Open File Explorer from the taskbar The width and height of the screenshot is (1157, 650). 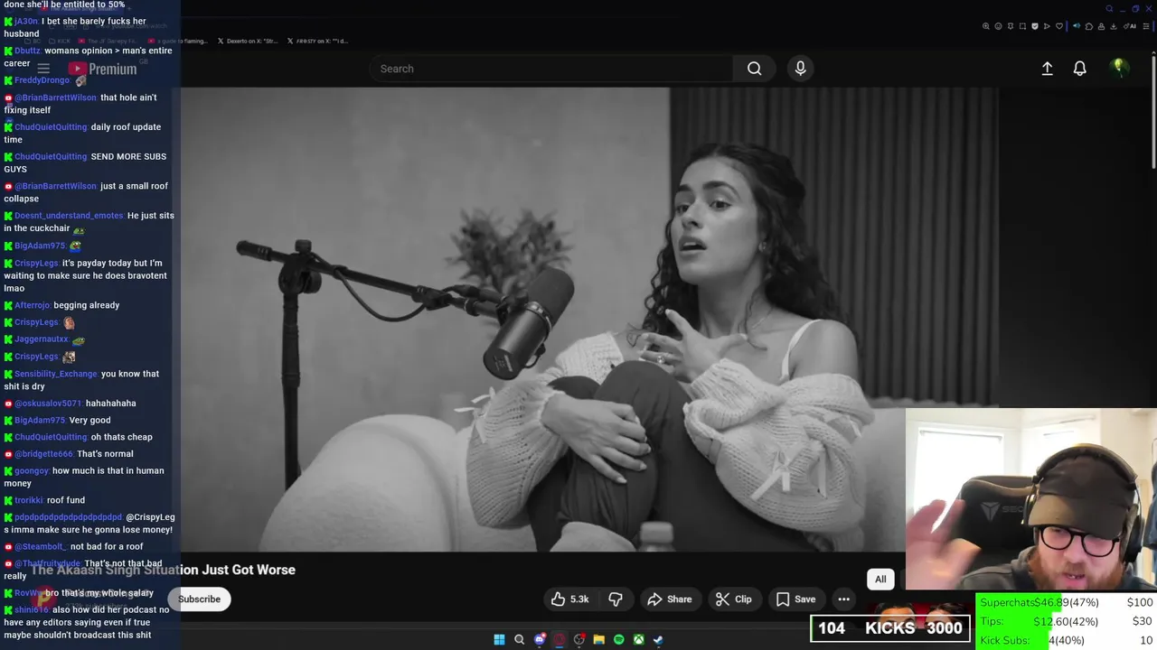click(x=598, y=640)
